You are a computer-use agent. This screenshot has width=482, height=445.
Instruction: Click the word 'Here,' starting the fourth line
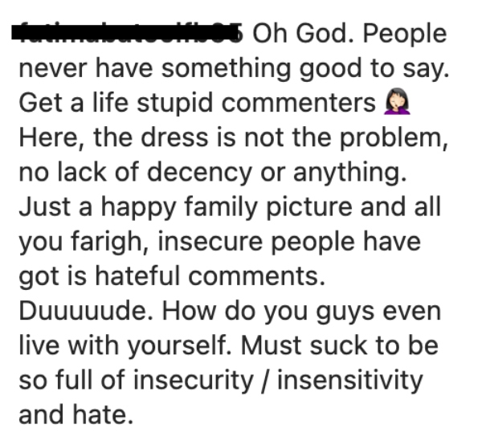[51, 138]
